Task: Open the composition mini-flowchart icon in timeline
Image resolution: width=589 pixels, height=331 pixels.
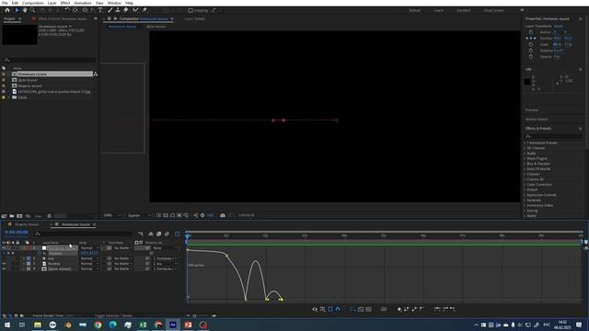Action: pos(141,234)
